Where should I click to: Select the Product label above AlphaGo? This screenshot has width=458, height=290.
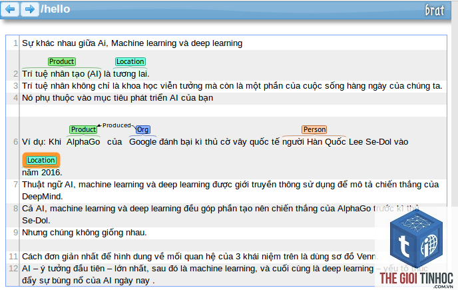[83, 129]
